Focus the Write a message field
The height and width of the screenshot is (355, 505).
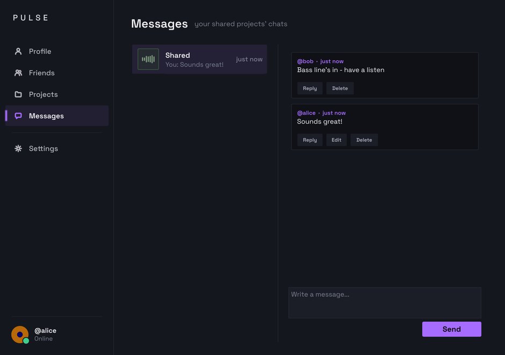[x=385, y=303]
